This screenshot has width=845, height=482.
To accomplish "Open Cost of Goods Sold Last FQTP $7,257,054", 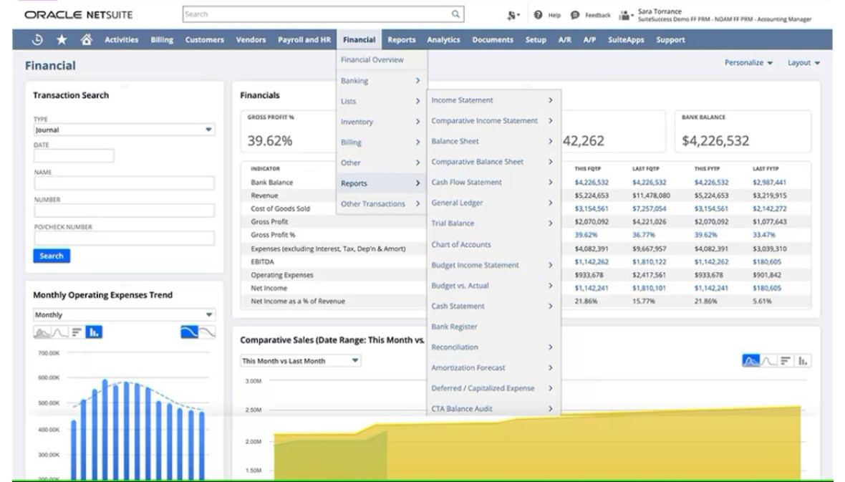I will click(649, 208).
